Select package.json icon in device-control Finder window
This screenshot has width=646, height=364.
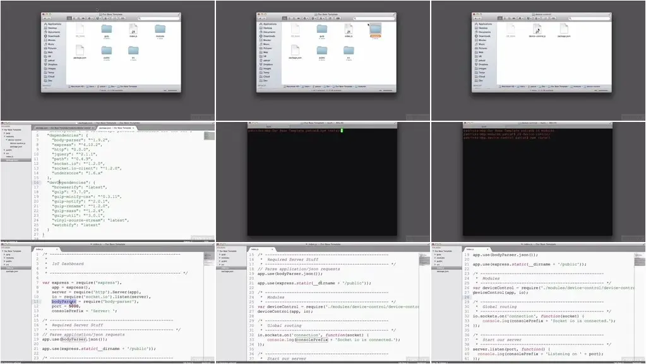pyautogui.click(x=564, y=30)
